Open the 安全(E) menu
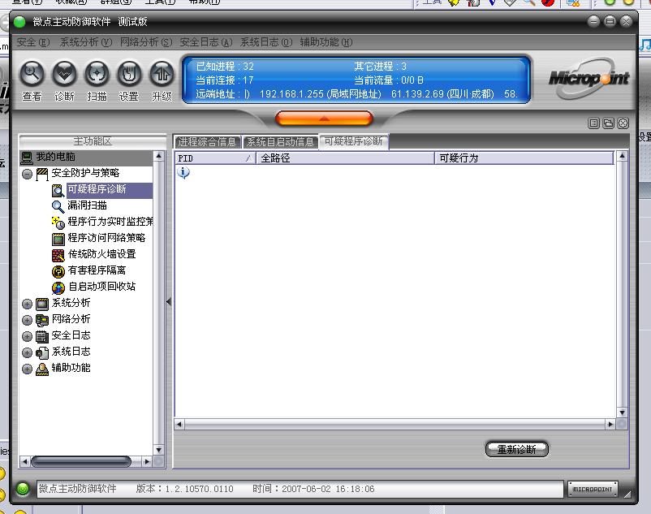This screenshot has width=651, height=514. click(x=32, y=42)
